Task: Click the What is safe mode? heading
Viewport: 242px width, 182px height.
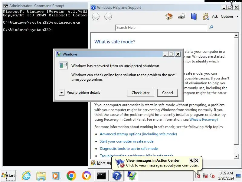Action: click(115, 42)
